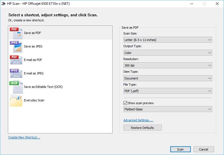
Task: Open the Scan Size dropdown
Action: coord(168,40)
